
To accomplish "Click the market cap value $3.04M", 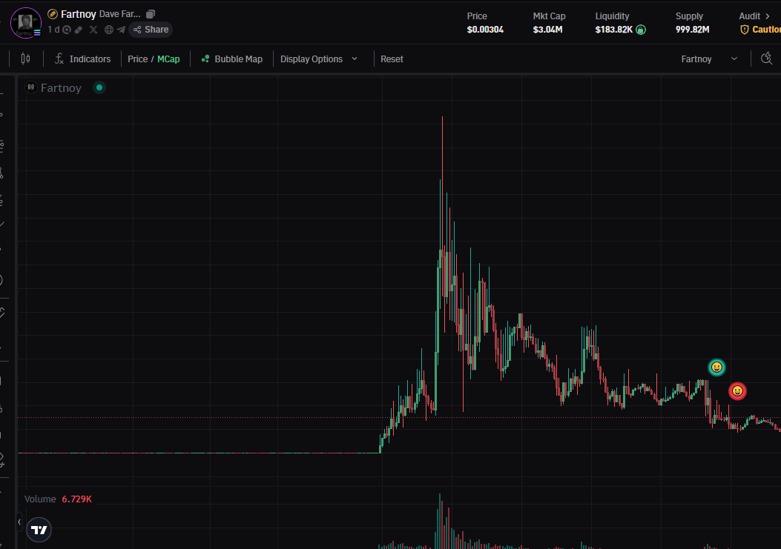I will pos(548,30).
